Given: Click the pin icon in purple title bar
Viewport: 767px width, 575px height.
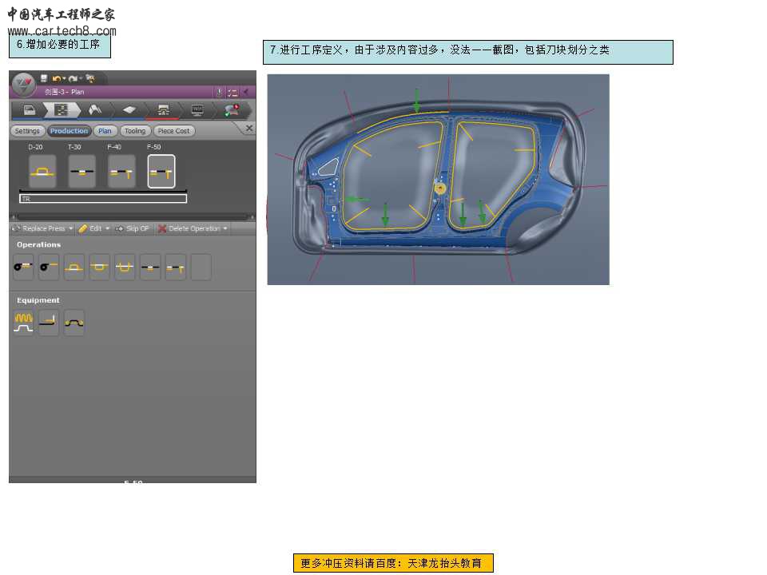Looking at the screenshot, I should (219, 92).
